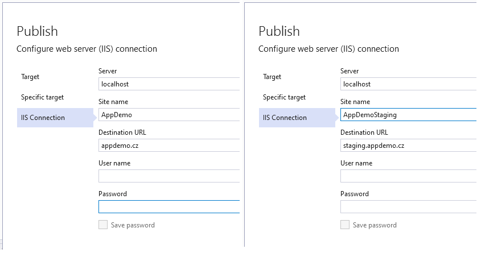
Task: Click the Site name field showing AppDemo
Action: tap(169, 114)
